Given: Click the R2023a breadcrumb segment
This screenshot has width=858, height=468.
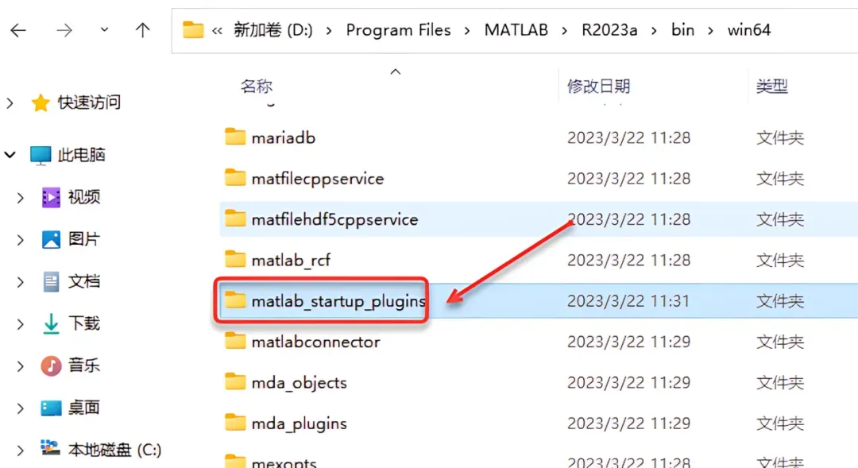Looking at the screenshot, I should [609, 29].
